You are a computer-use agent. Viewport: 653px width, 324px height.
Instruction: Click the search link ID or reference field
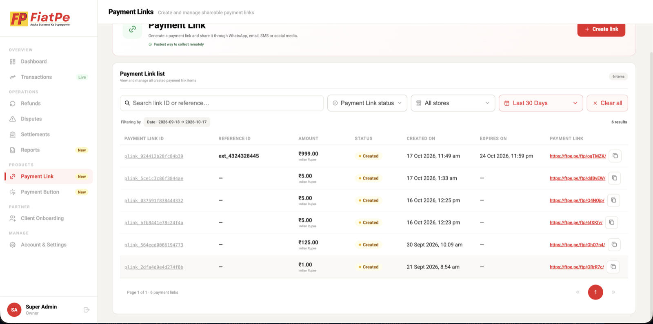(x=222, y=103)
